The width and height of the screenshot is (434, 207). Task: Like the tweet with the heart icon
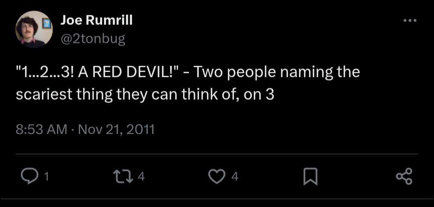[217, 177]
